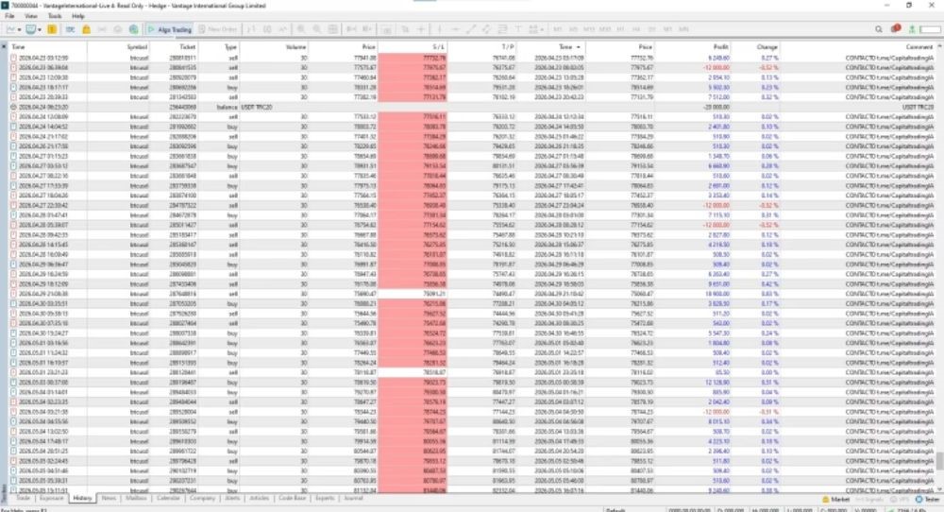This screenshot has width=944, height=512.
Task: Switch to the Alerts tab
Action: tap(232, 499)
